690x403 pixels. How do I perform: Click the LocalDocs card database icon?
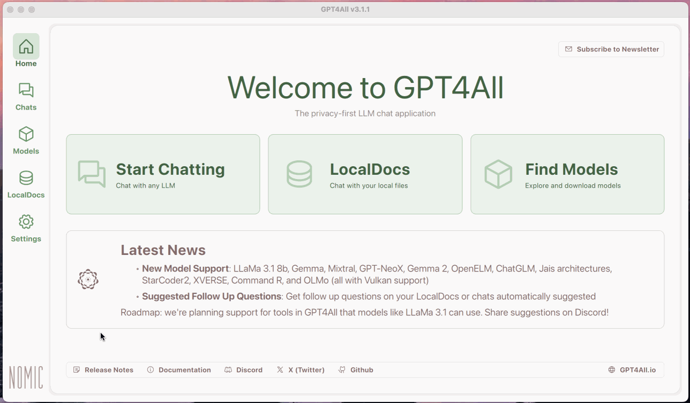[299, 174]
